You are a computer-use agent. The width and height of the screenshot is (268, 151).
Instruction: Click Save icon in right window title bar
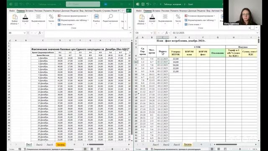pyautogui.click(x=143, y=4)
